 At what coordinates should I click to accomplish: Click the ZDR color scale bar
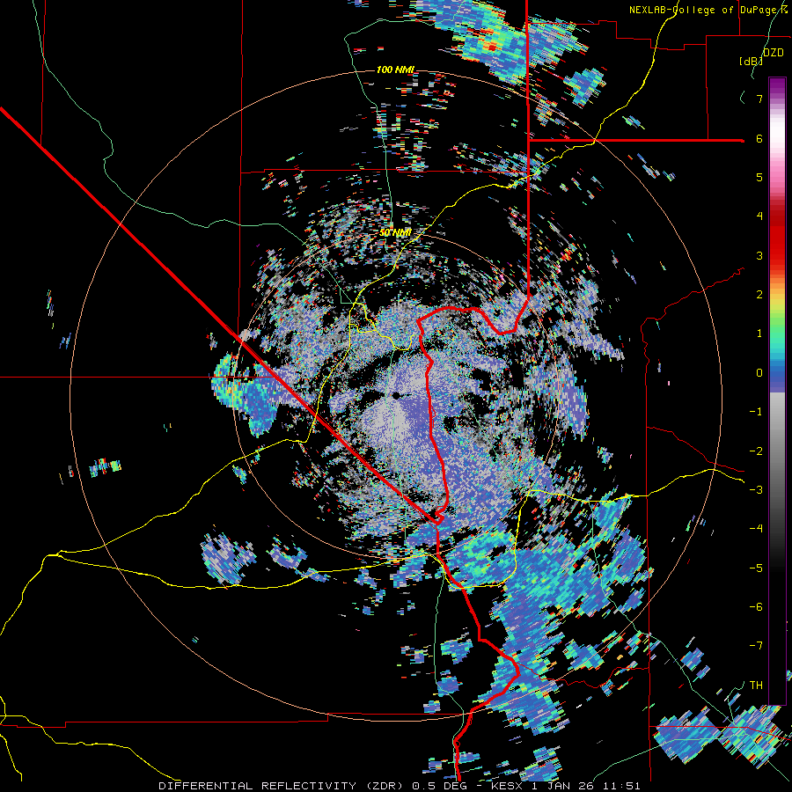point(777,391)
